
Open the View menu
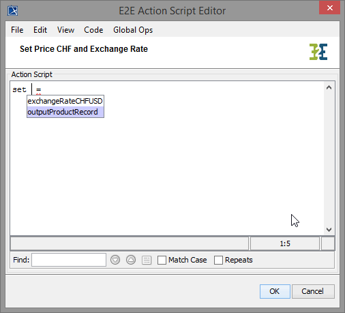click(65, 30)
